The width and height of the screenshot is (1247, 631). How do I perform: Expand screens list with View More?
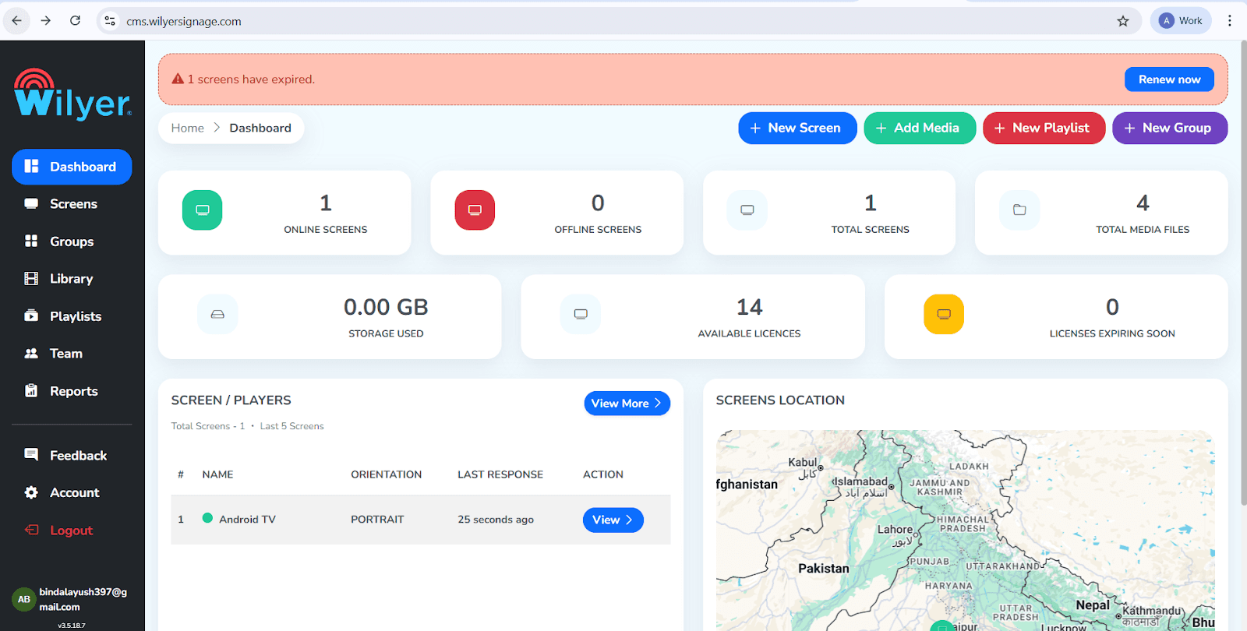[x=627, y=404]
